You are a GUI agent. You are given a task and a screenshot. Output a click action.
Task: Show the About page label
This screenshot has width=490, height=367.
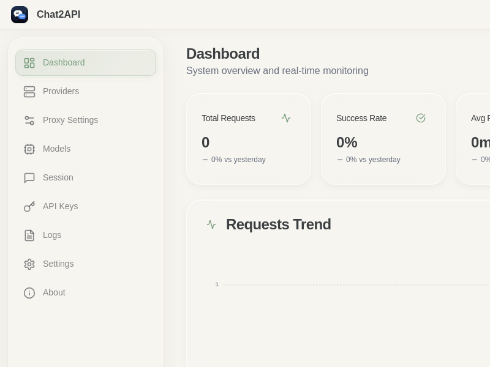54,292
